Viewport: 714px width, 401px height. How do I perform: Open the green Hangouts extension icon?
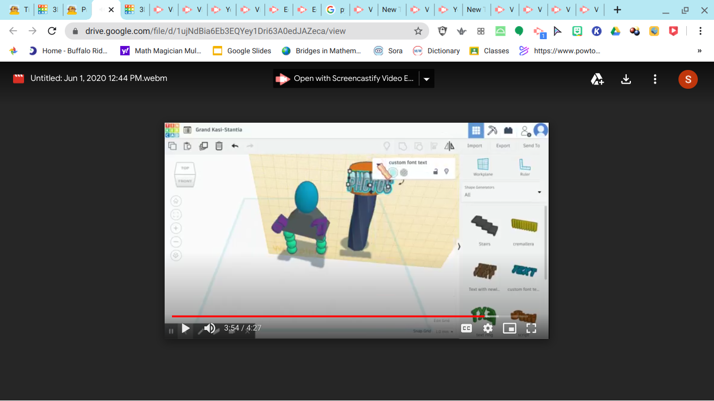519,31
